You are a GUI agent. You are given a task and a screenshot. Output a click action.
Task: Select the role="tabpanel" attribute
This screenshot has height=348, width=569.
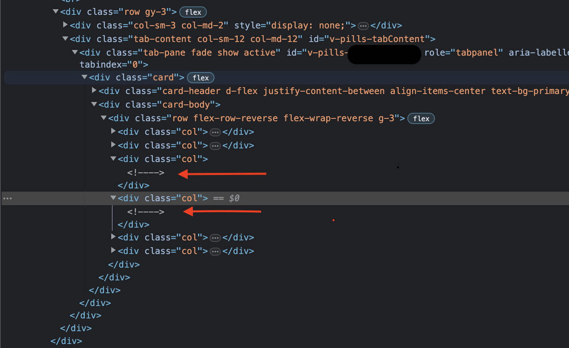click(x=464, y=53)
